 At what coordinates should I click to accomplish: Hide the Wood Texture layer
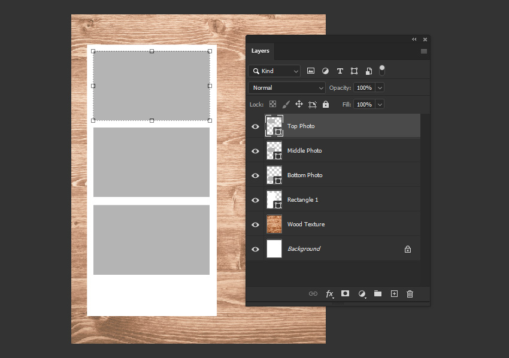click(256, 224)
